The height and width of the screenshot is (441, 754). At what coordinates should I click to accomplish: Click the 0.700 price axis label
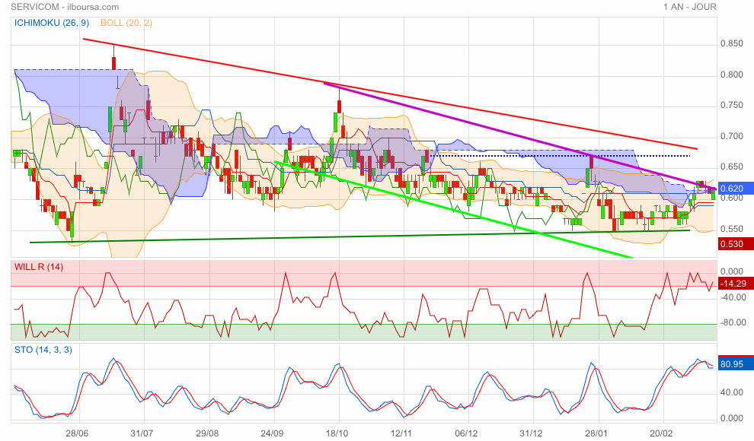point(731,137)
